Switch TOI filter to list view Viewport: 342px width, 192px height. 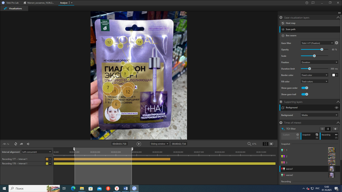click(x=328, y=129)
